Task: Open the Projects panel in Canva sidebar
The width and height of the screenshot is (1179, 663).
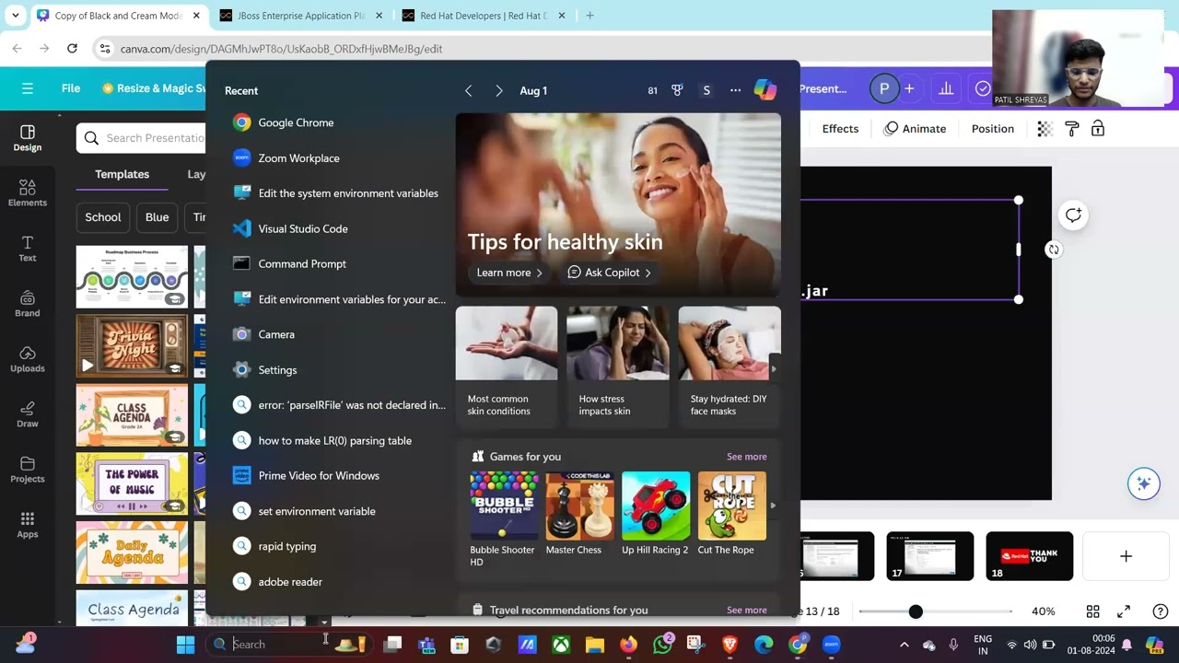Action: tap(28, 470)
